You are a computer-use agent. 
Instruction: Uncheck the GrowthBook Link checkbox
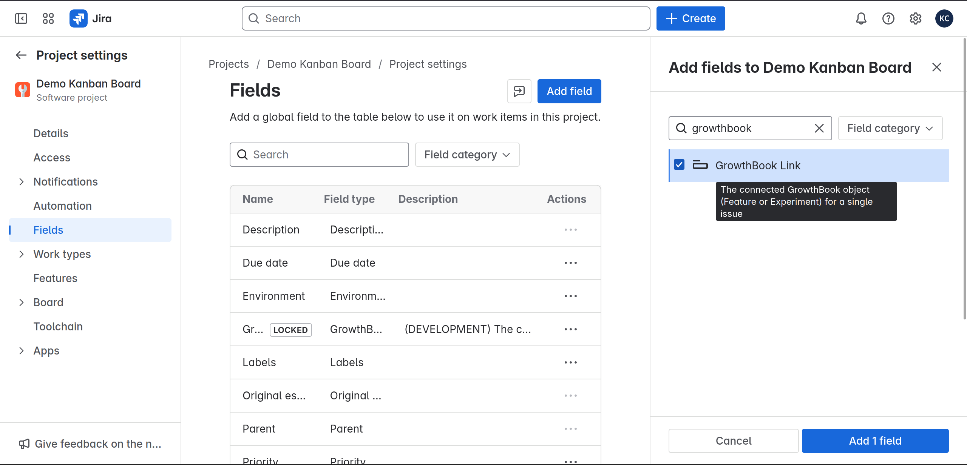pos(679,165)
